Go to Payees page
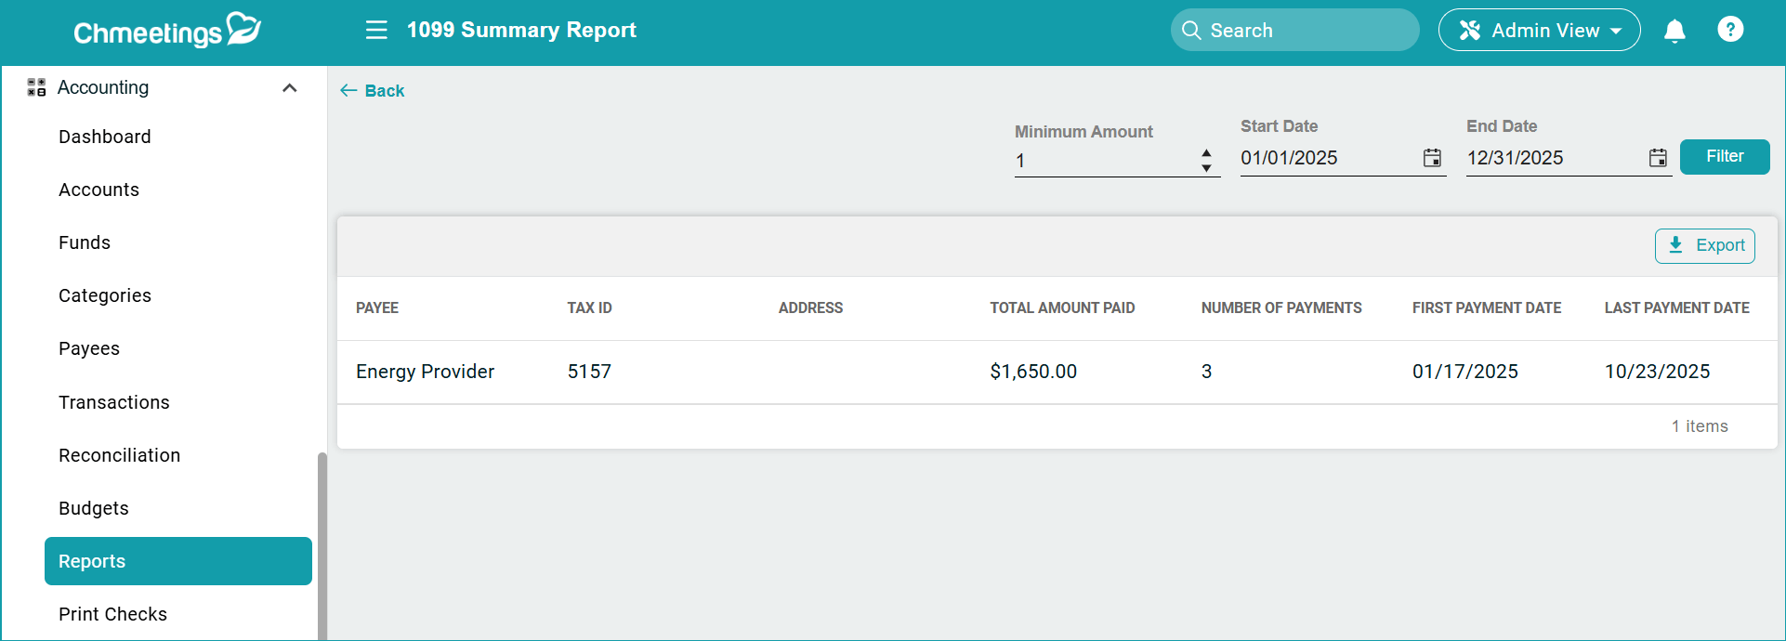The height and width of the screenshot is (641, 1786). click(89, 348)
